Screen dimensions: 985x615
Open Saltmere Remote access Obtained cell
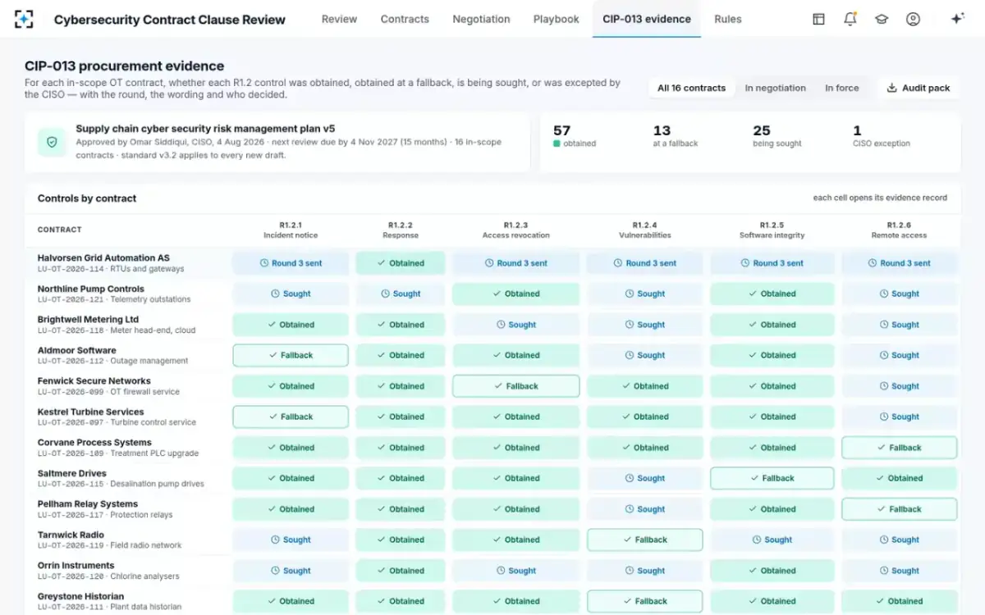900,478
